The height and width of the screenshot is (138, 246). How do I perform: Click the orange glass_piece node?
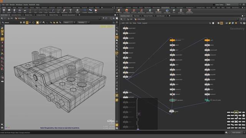[x=172, y=40]
